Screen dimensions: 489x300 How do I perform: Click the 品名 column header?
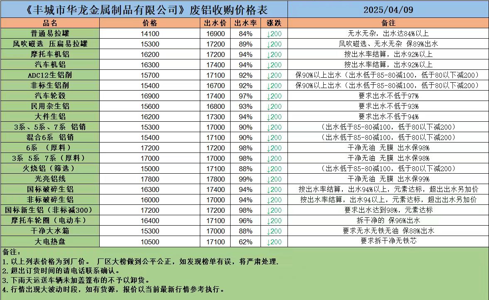50,23
